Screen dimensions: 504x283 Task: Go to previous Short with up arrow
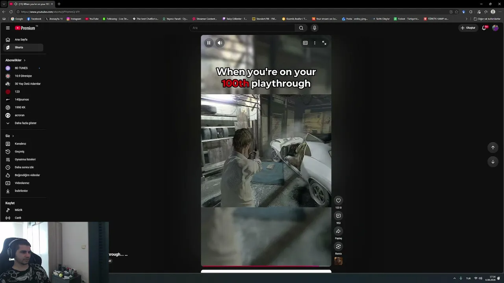[x=493, y=147]
